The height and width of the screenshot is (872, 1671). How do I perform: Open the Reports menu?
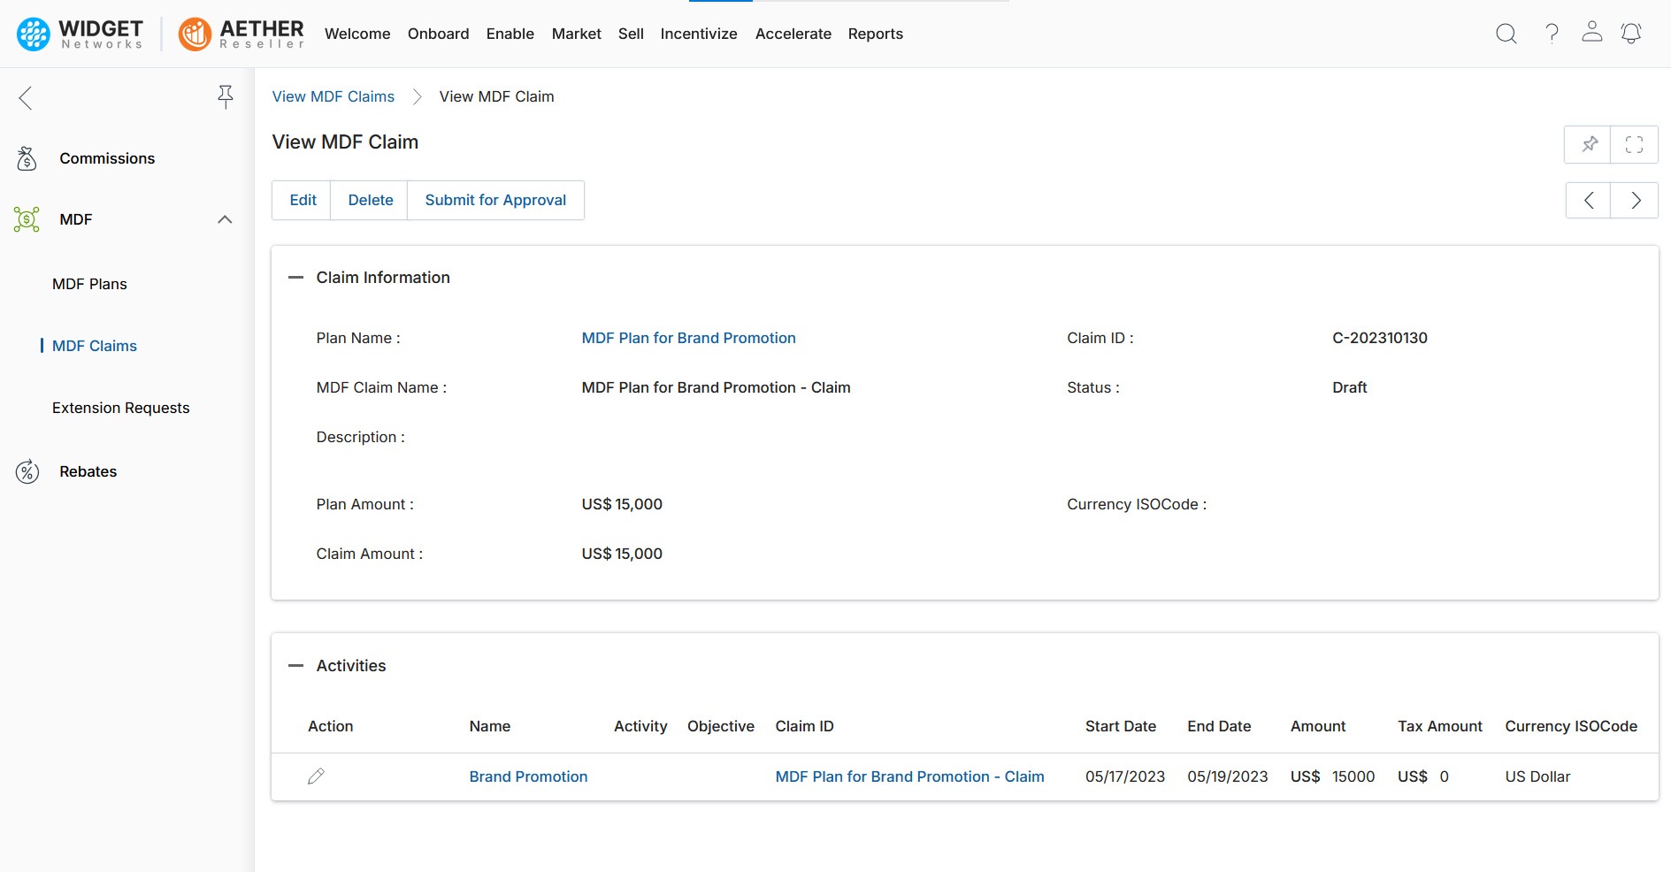875,34
